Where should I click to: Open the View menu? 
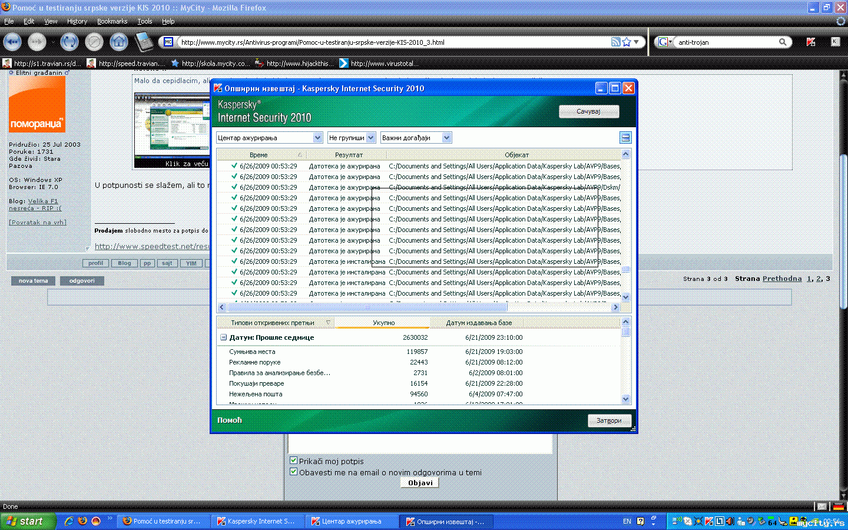coord(51,21)
